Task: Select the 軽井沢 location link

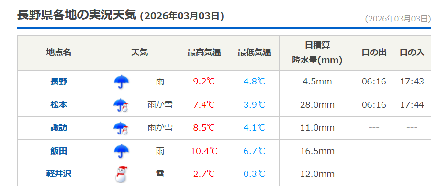Action: (x=59, y=174)
